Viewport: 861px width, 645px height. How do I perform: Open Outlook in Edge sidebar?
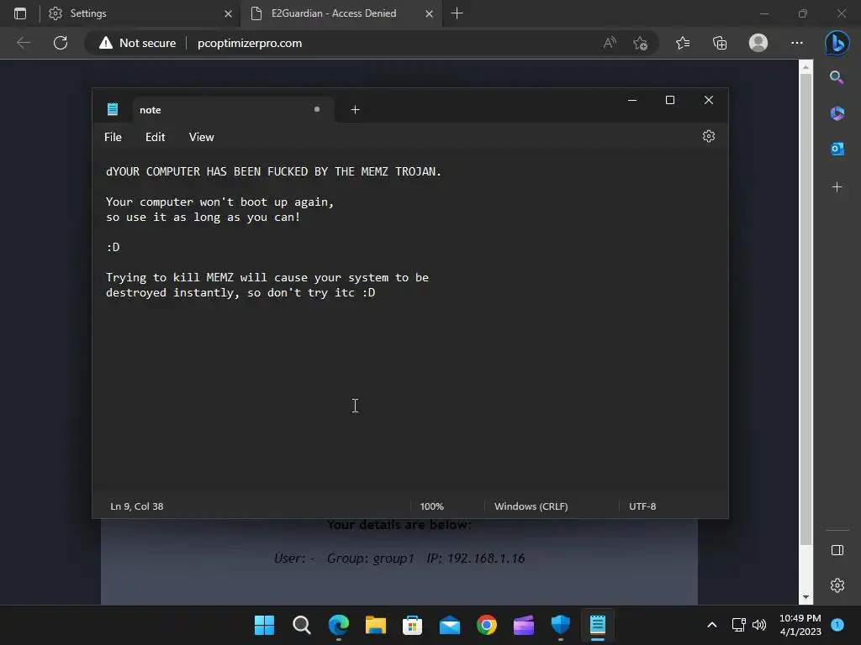pyautogui.click(x=837, y=149)
